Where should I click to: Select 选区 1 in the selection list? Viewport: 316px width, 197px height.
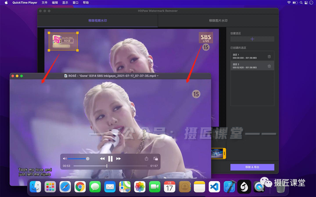252,56
